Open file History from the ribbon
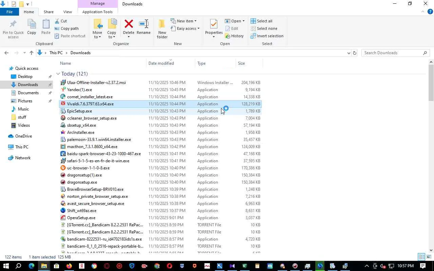Screen dimensions: 434x271 (x=234, y=36)
